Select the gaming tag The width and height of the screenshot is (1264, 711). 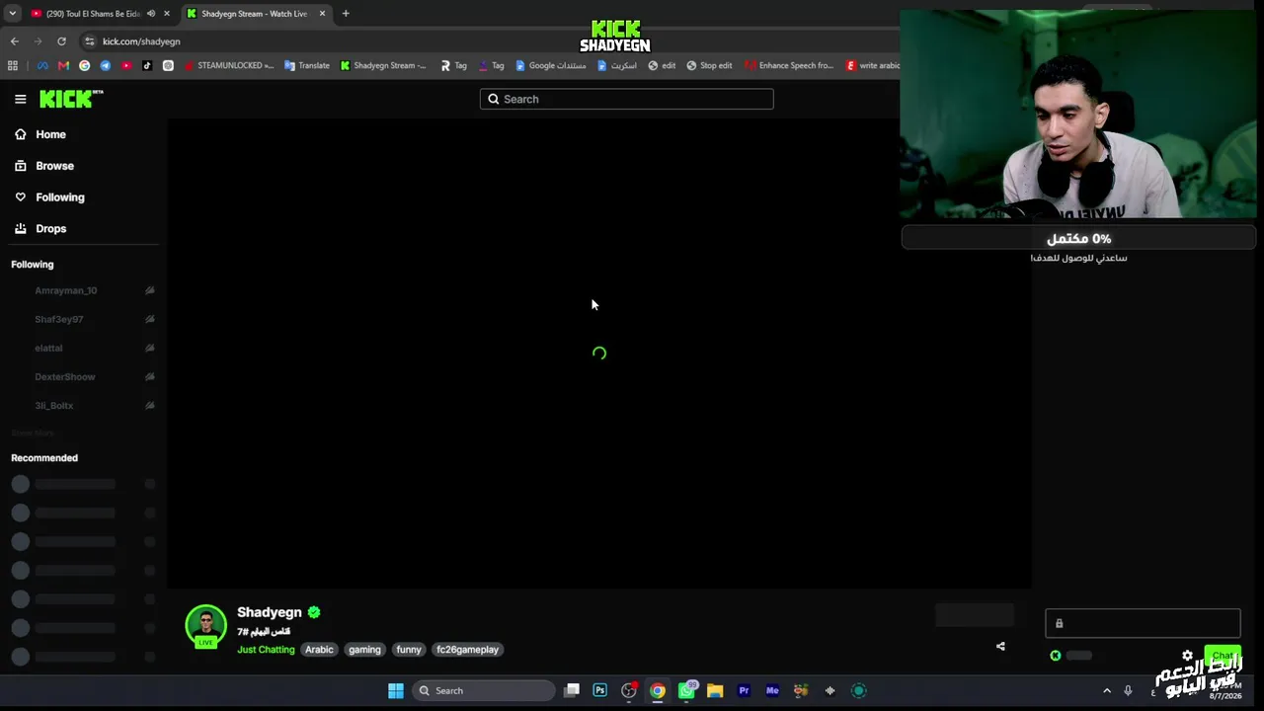(364, 650)
